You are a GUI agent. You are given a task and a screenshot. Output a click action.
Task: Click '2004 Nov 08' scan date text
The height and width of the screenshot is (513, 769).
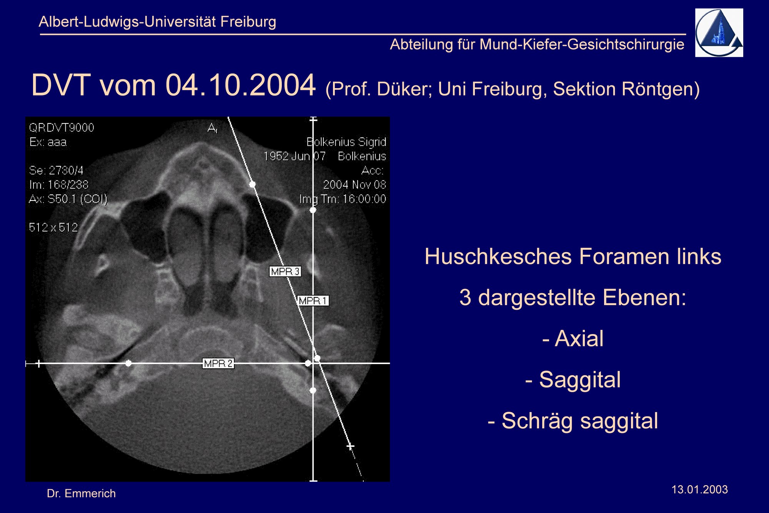(354, 185)
